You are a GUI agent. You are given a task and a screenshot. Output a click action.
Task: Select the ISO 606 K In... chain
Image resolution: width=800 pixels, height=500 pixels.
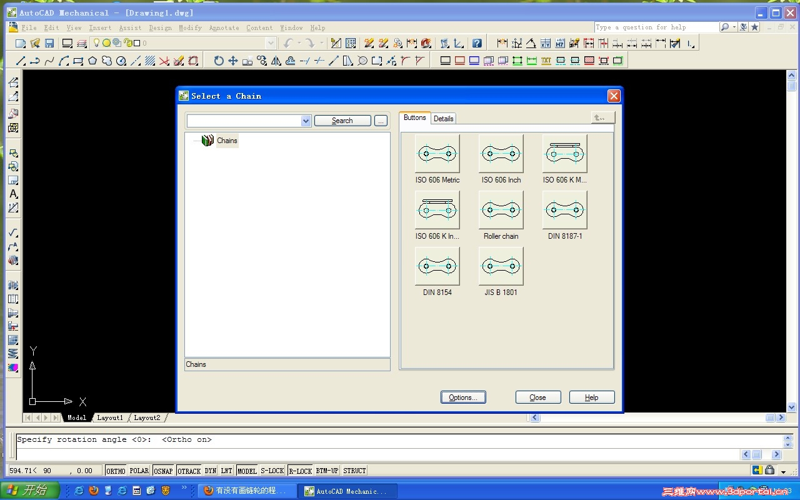point(437,210)
